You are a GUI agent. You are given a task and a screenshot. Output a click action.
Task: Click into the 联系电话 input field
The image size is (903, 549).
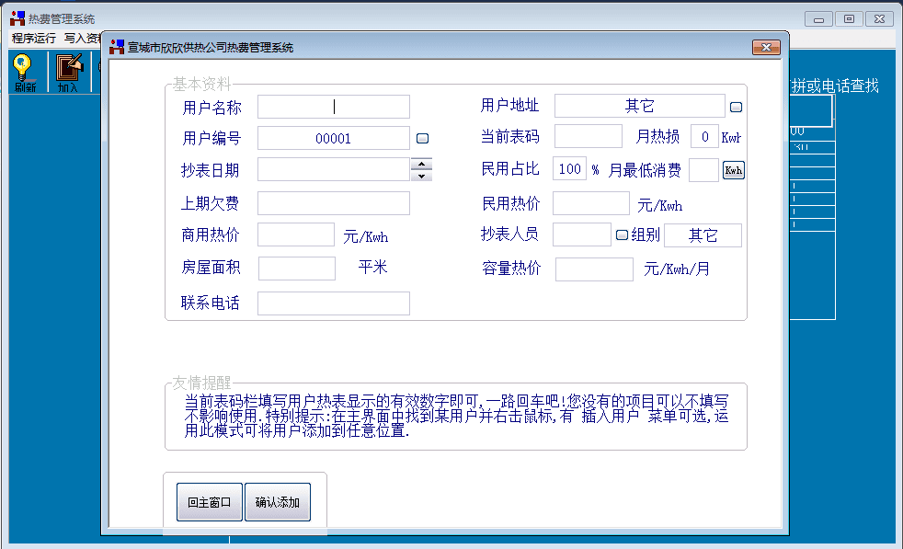point(333,303)
